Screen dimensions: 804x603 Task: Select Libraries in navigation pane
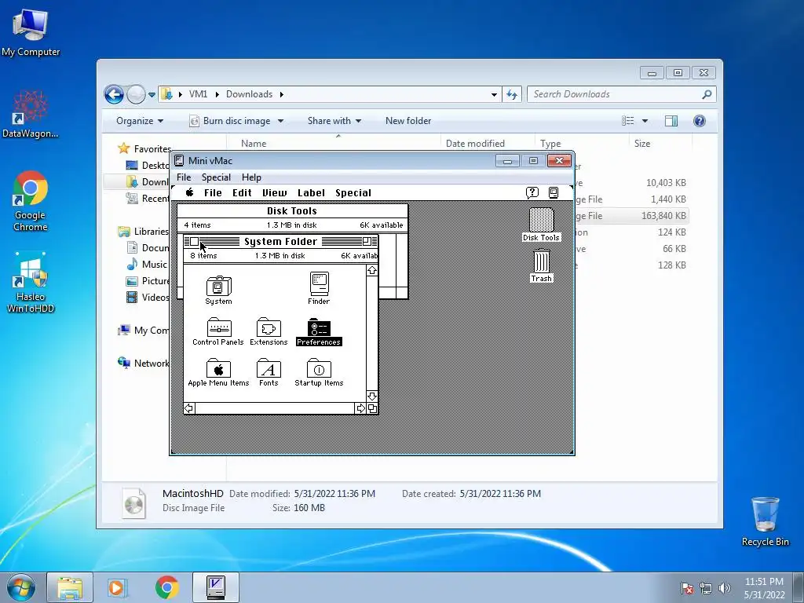click(151, 232)
